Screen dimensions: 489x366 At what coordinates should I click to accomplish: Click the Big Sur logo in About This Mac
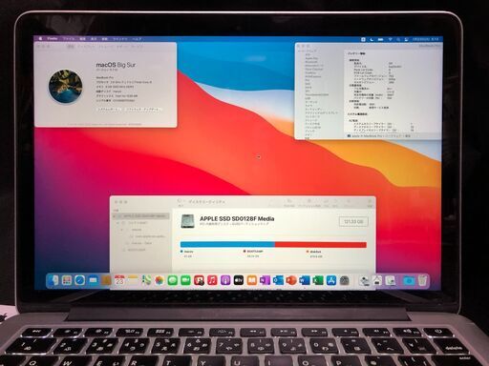[65, 87]
